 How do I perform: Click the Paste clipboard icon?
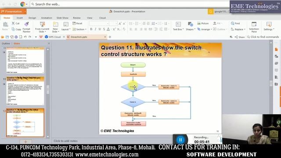tap(5, 25)
